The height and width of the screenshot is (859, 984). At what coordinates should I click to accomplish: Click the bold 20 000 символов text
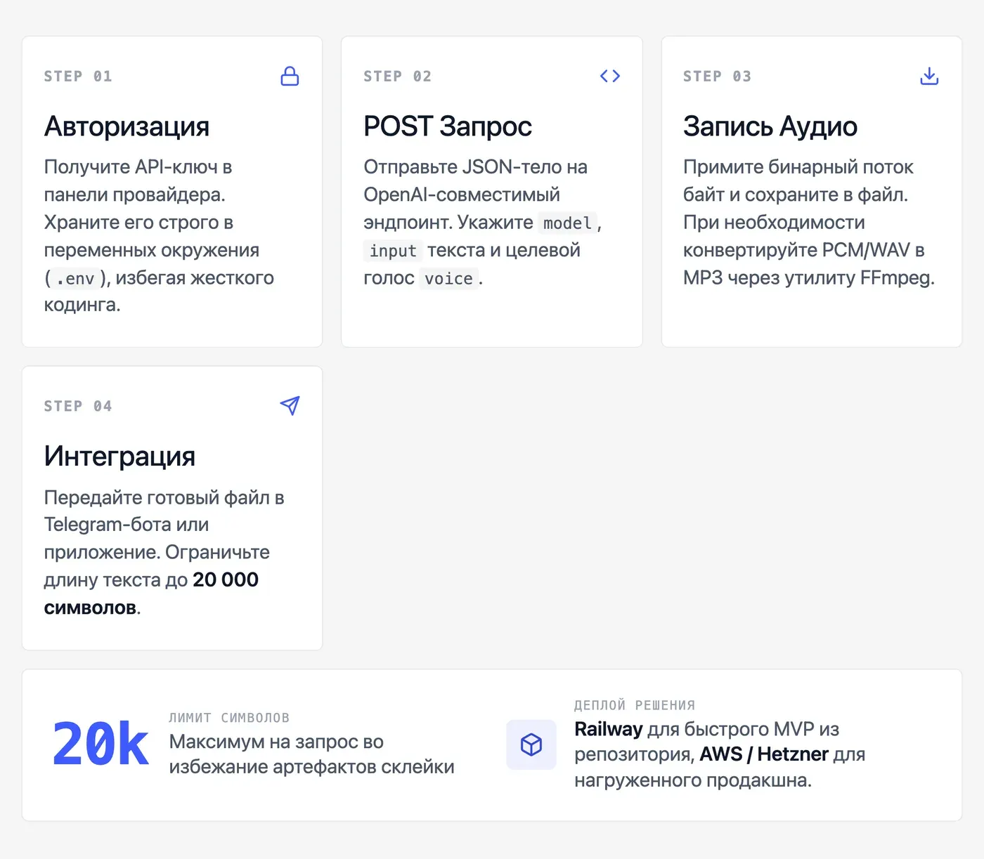[151, 594]
